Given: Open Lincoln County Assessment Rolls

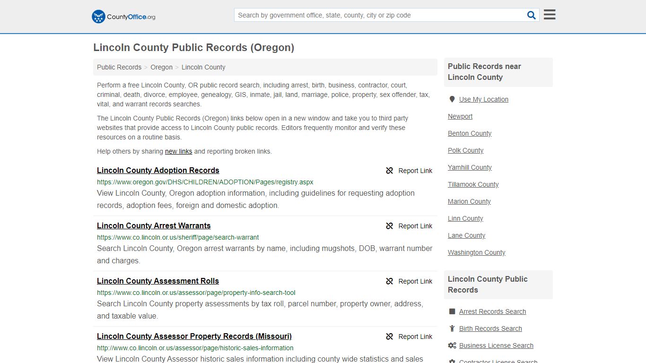Looking at the screenshot, I should click(158, 281).
